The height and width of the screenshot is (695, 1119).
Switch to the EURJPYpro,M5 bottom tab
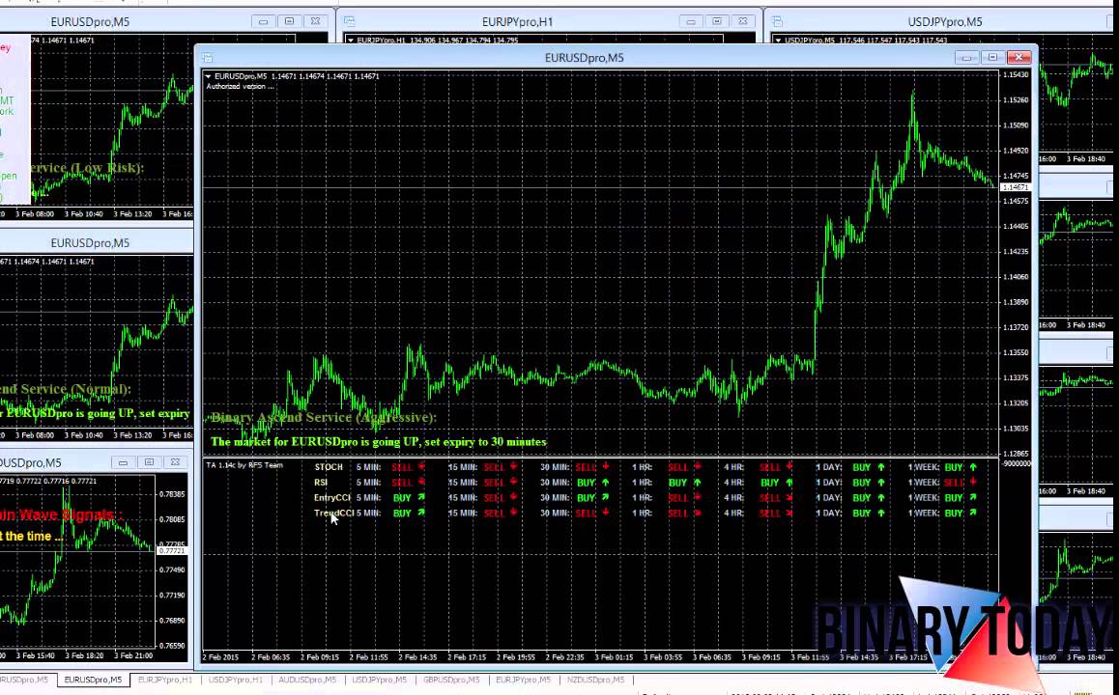[x=523, y=680]
